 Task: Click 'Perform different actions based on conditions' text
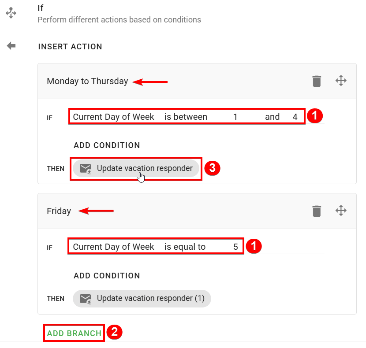(x=119, y=20)
